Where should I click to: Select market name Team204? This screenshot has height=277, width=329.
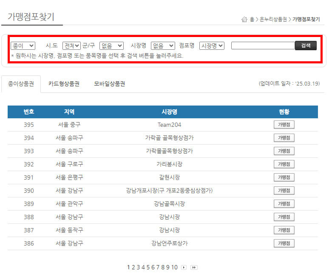coord(169,125)
